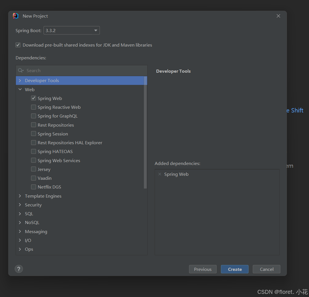Screen dimensions: 309x297
Task: Expand the Developer Tools category
Action: tap(20, 80)
